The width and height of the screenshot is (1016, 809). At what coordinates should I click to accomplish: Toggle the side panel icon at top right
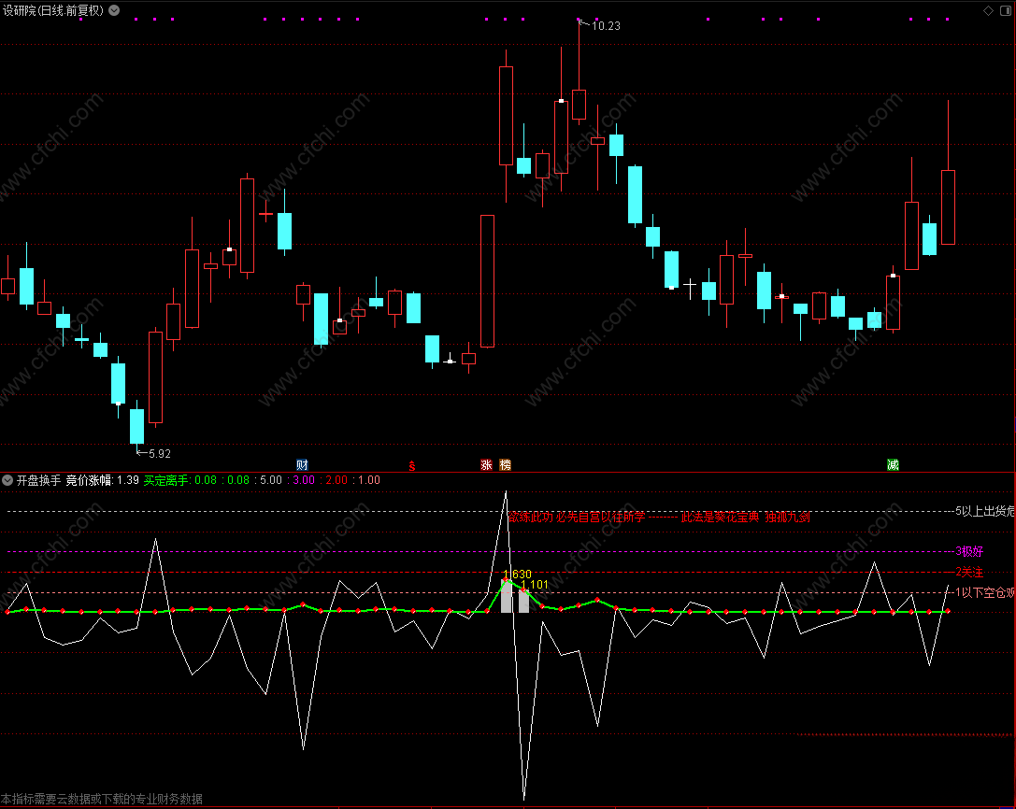pyautogui.click(x=1007, y=10)
